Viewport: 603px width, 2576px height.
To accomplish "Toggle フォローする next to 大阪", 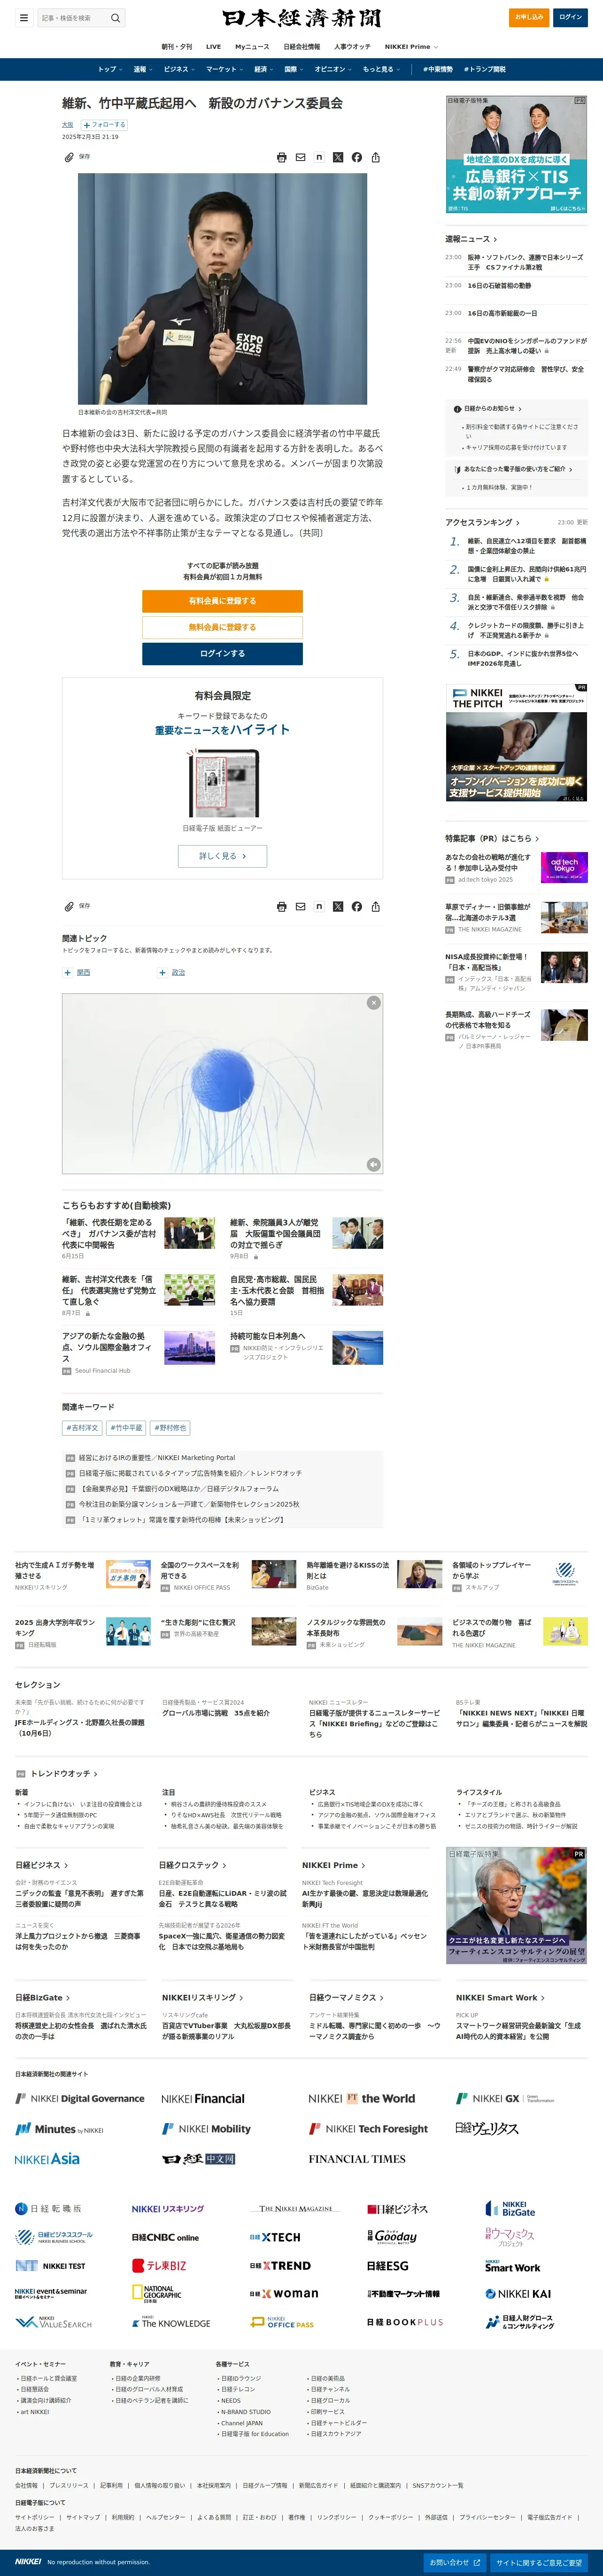I will pyautogui.click(x=104, y=125).
